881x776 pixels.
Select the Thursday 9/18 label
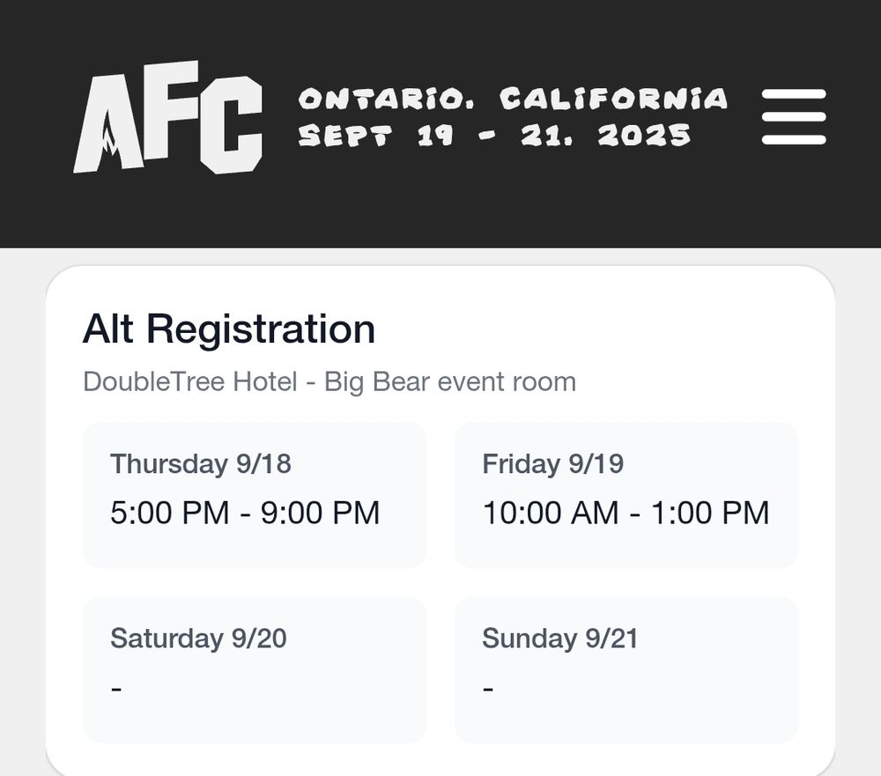(x=201, y=464)
